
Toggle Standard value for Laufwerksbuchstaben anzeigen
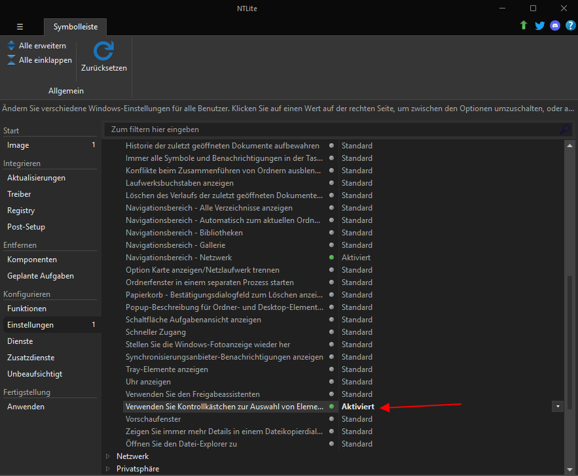[x=357, y=183]
